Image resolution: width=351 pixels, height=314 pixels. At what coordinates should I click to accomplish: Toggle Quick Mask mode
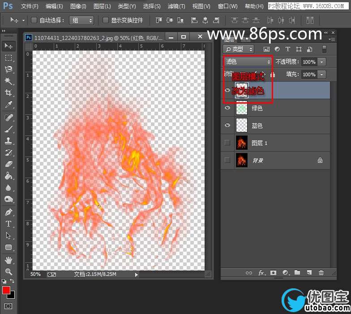8,306
